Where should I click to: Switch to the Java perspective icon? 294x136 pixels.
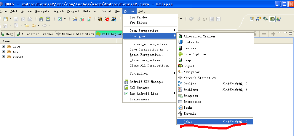tap(279, 19)
